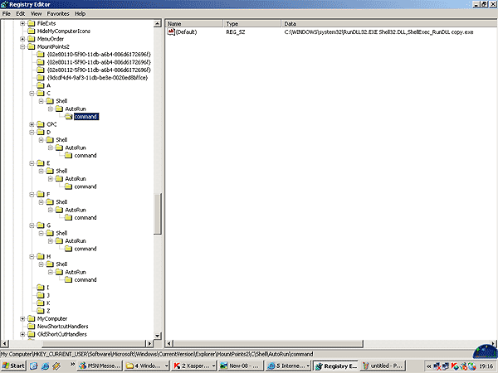
Task: Expand the FileExts key
Action: click(22, 23)
